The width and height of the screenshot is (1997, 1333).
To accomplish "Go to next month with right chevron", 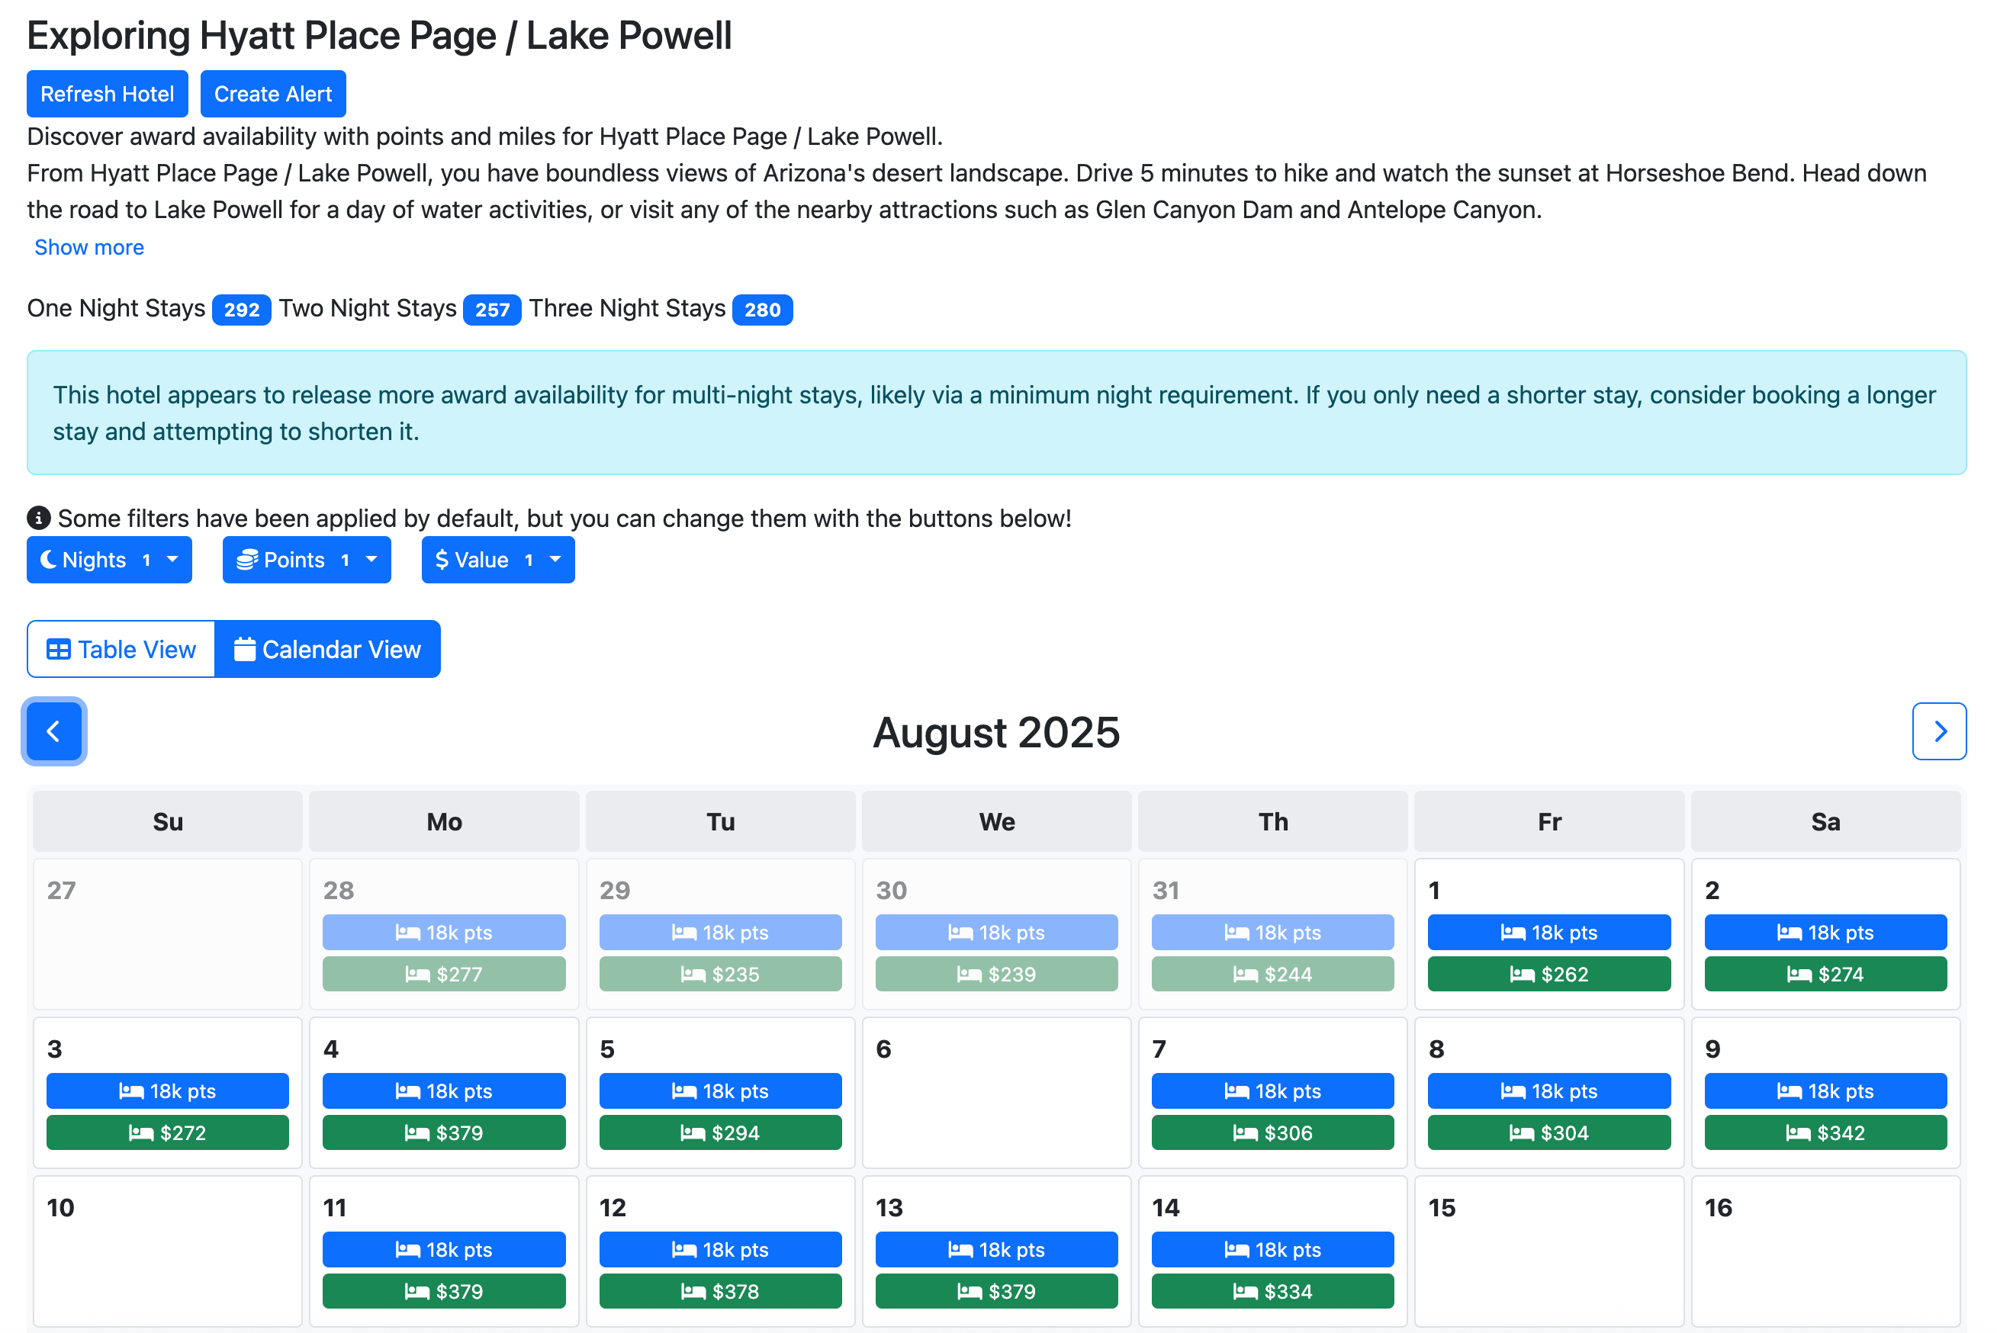I will (x=1938, y=731).
